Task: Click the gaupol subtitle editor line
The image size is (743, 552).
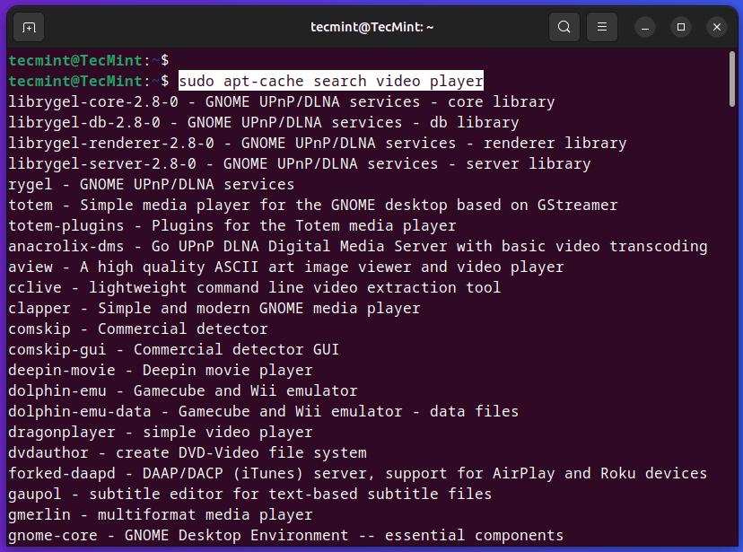Action: click(x=249, y=494)
